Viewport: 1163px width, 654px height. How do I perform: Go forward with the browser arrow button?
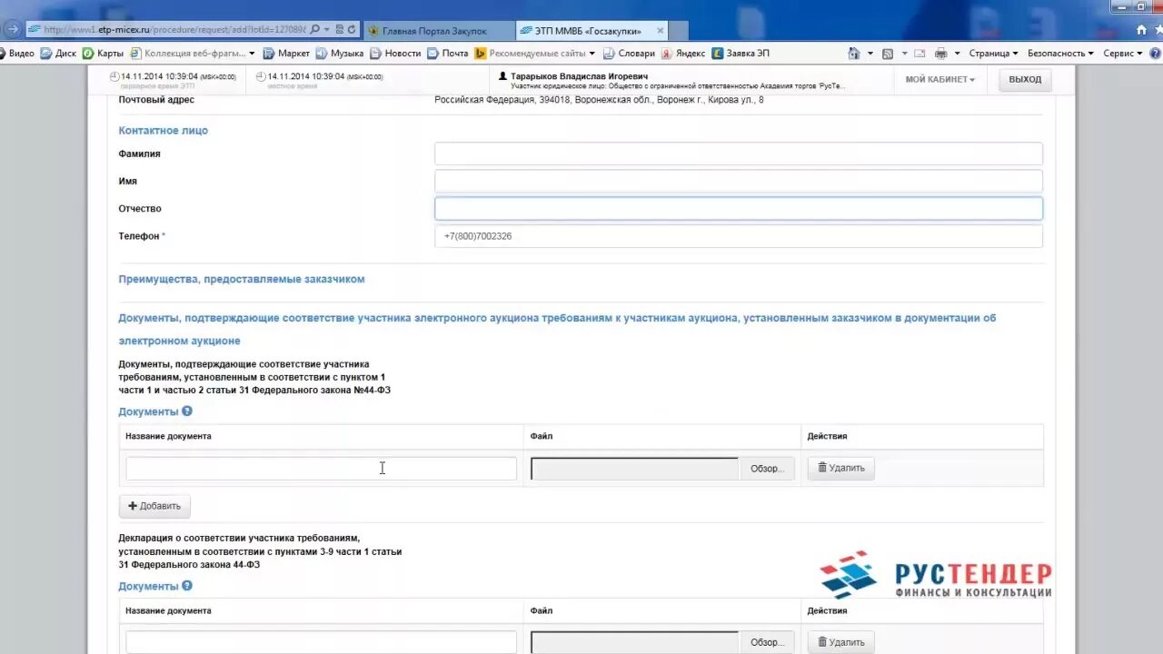pyautogui.click(x=12, y=29)
